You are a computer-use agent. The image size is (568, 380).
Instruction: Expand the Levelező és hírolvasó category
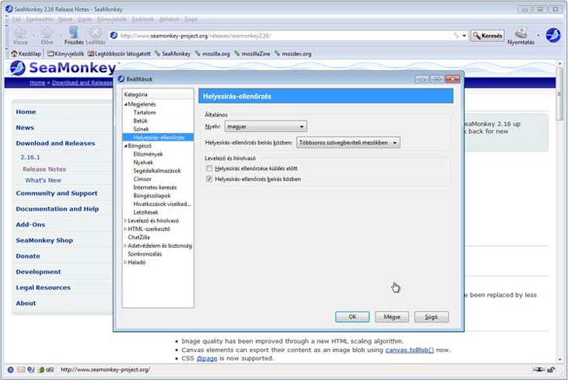click(124, 221)
